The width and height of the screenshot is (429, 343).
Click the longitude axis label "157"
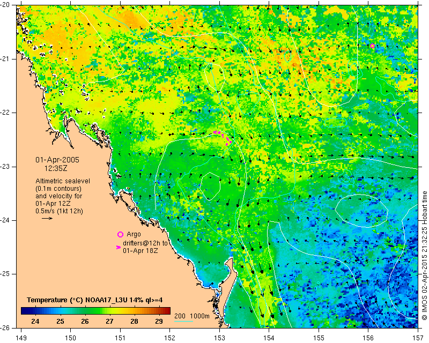coord(418,338)
